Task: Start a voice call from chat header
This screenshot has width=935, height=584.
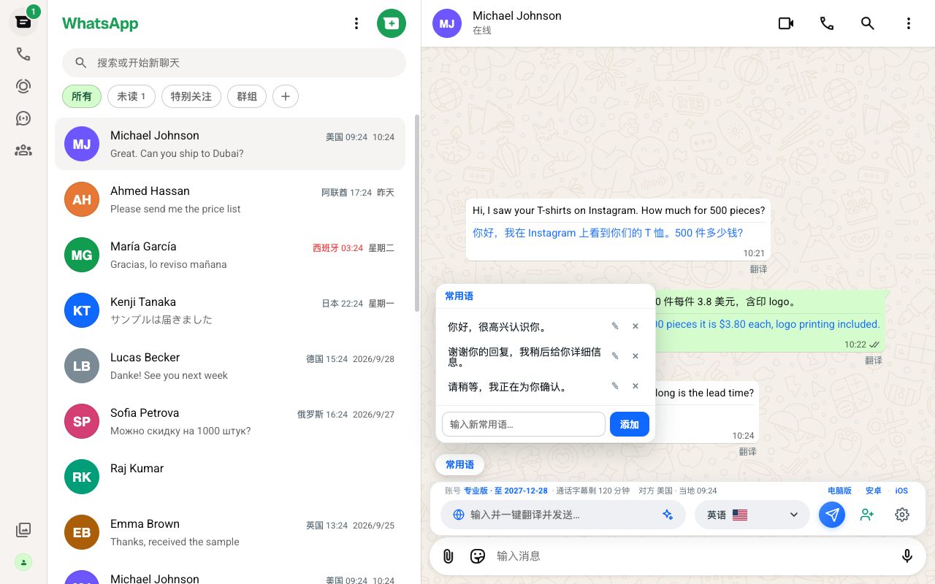Action: click(x=827, y=23)
